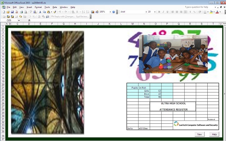Open the Data menu
This screenshot has width=226, height=141.
pos(55,7)
